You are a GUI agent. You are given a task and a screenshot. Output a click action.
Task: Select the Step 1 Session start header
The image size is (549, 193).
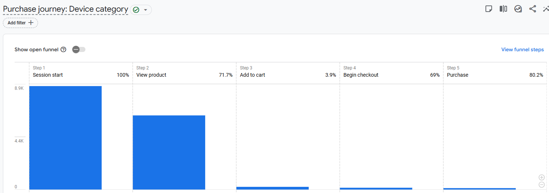(81, 72)
